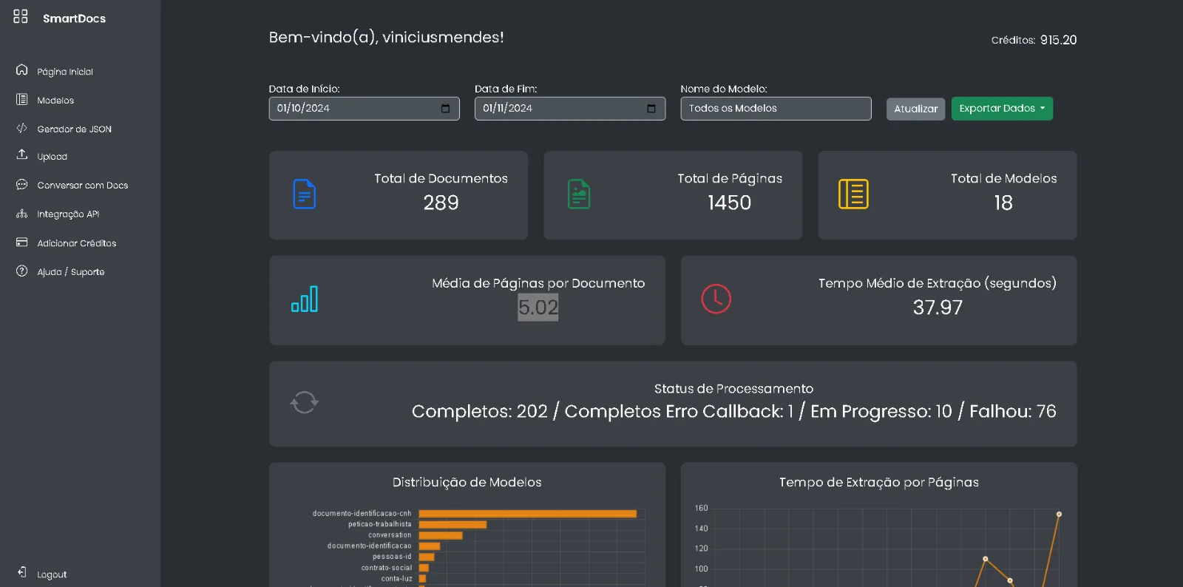This screenshot has width=1183, height=587.
Task: Click the highlighted average value 5.02
Action: click(x=538, y=307)
